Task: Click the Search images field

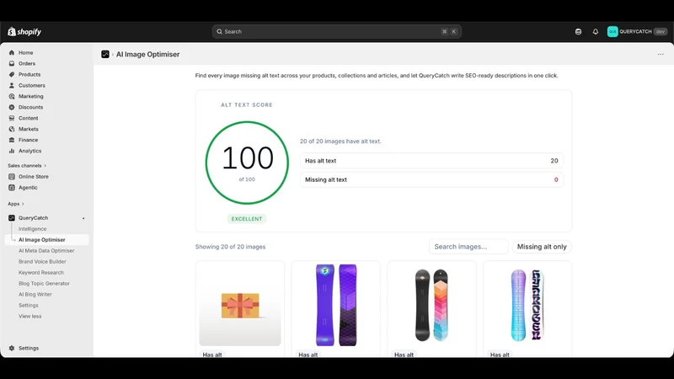Action: pos(468,247)
